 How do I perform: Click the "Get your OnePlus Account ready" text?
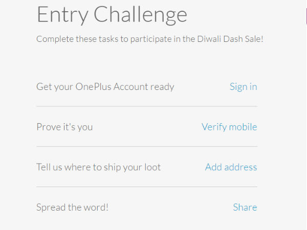(x=105, y=87)
